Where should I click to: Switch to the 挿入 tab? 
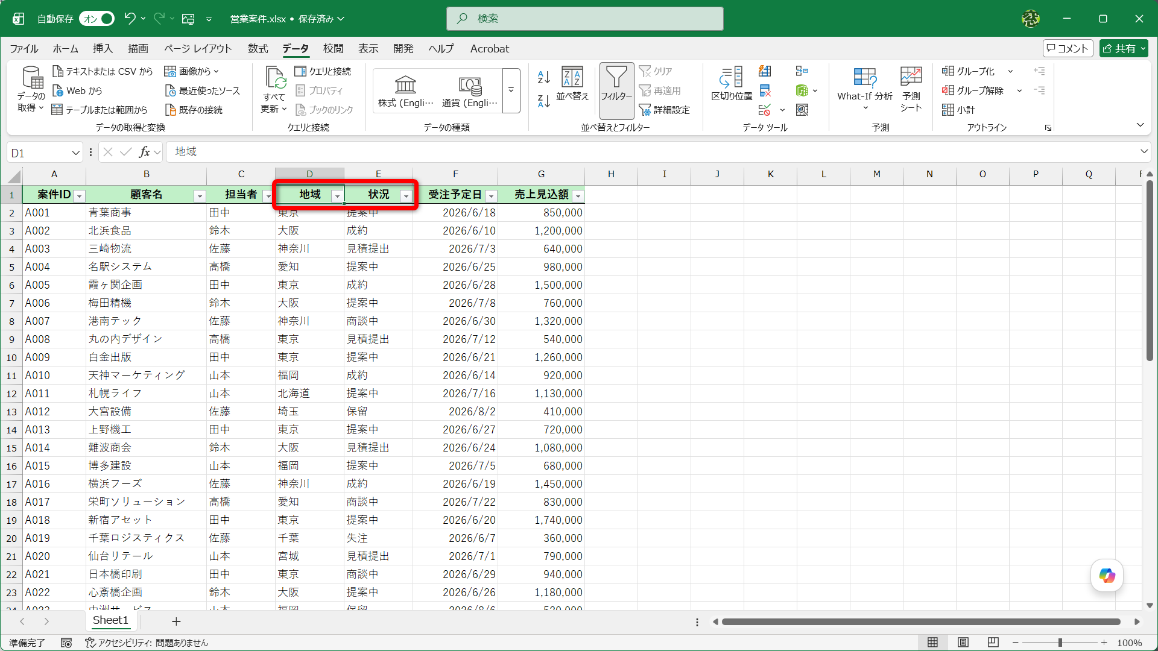(103, 48)
